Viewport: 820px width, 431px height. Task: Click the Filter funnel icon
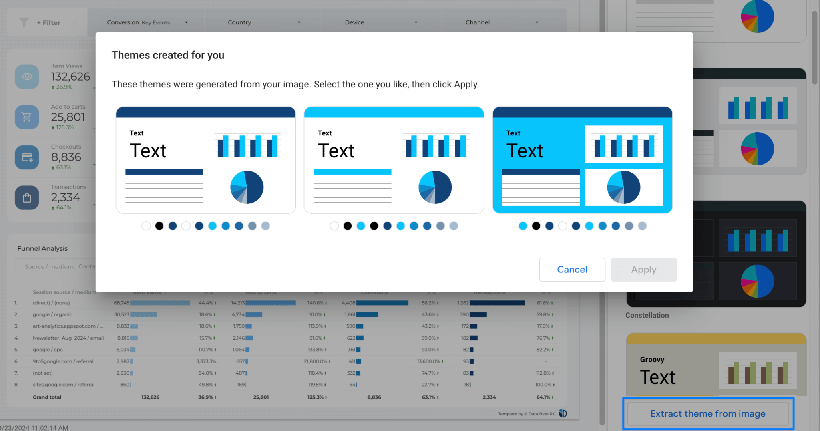coord(24,22)
